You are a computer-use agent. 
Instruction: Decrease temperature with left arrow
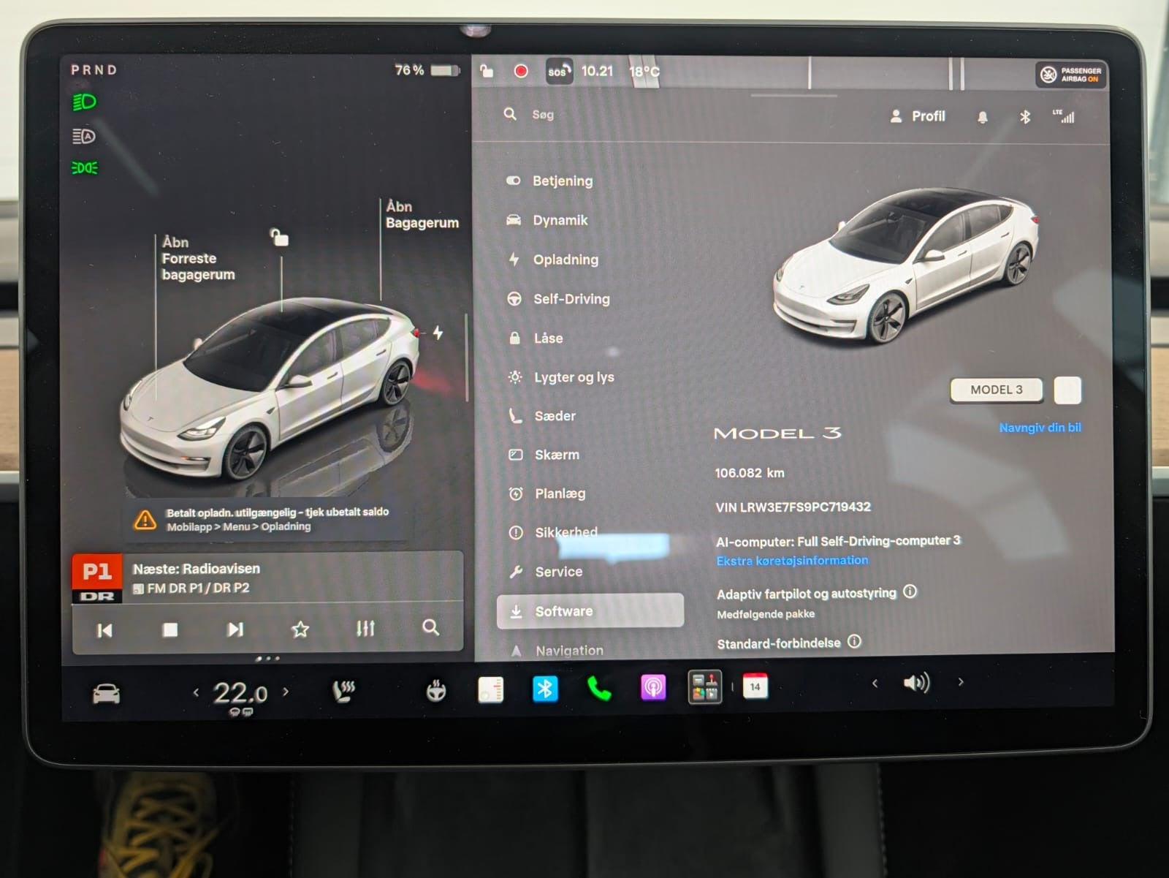pyautogui.click(x=196, y=692)
